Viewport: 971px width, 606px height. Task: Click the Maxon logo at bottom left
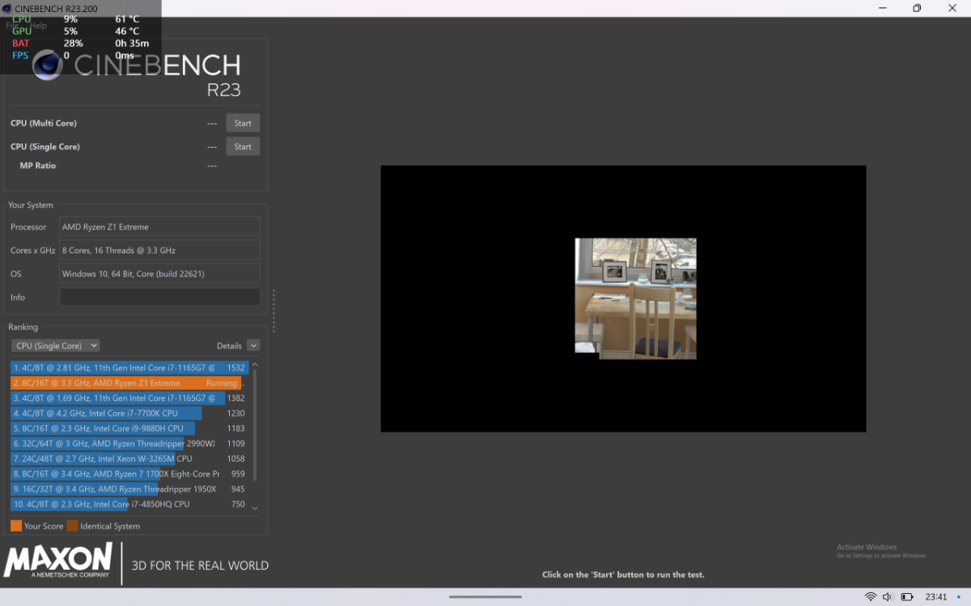coord(58,560)
